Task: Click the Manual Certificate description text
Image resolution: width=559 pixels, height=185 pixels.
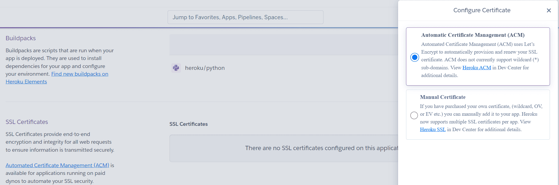Action: coord(481,118)
